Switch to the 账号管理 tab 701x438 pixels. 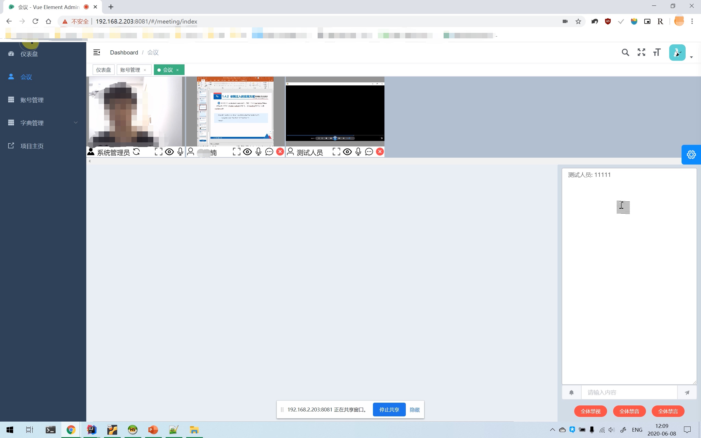[130, 70]
